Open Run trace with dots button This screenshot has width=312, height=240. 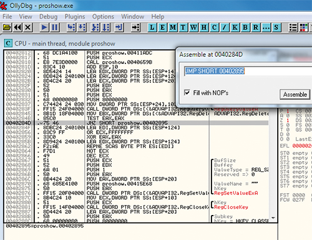pos(266,27)
